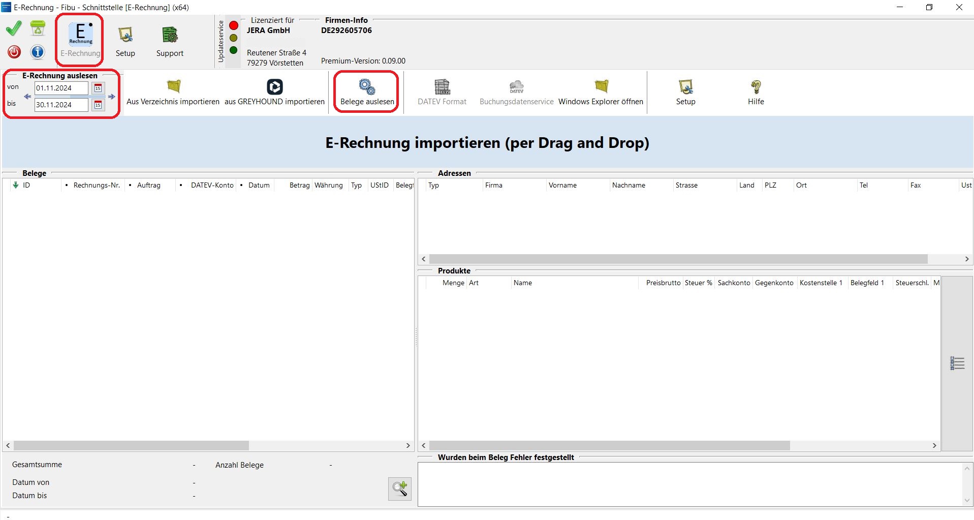Open calendar picker for bis date
The width and height of the screenshot is (974, 520).
(x=98, y=105)
